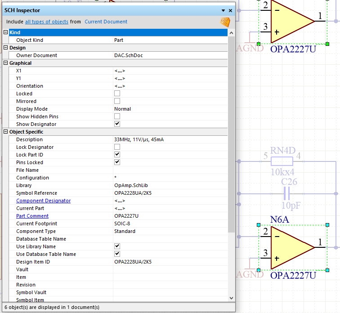Enable Show Hidden Pins checkbox
This screenshot has height=313, width=340.
click(x=117, y=116)
